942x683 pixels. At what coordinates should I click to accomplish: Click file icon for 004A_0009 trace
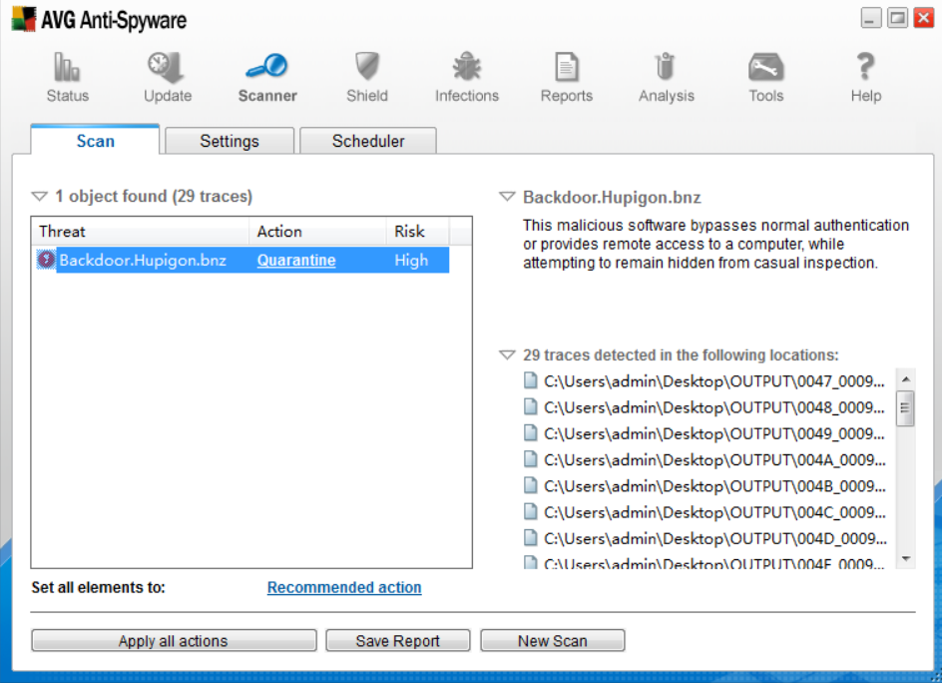531,459
